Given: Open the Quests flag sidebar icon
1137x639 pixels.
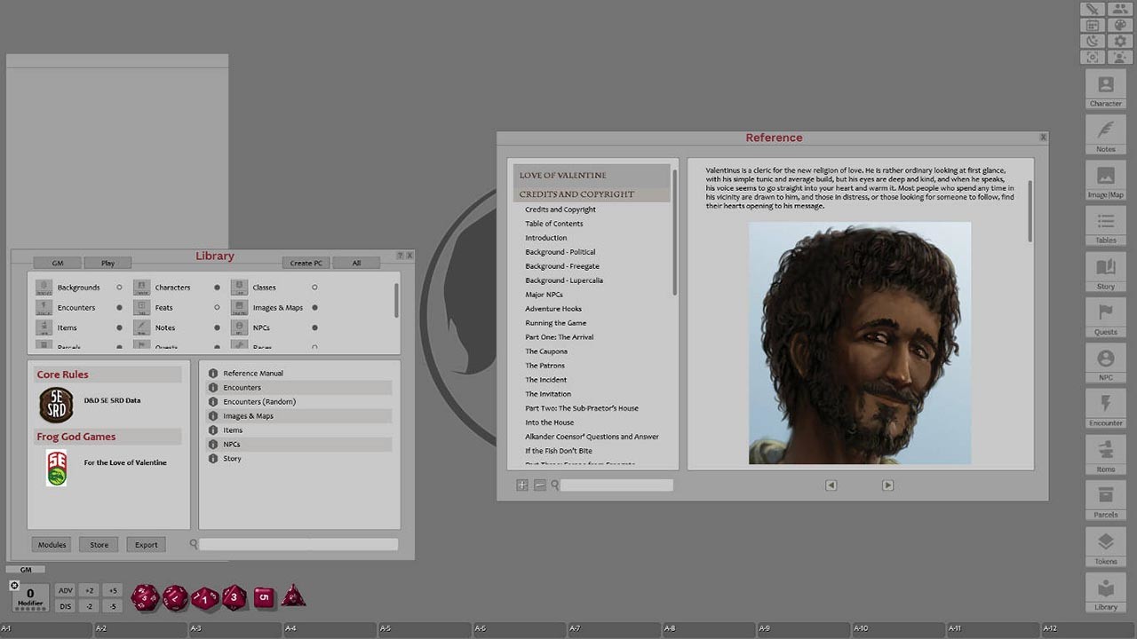Looking at the screenshot, I should click(1106, 316).
